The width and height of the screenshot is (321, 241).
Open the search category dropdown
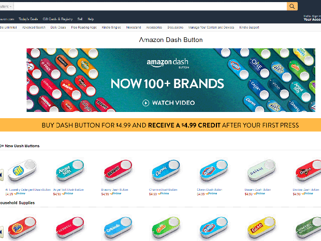tap(6, 7)
